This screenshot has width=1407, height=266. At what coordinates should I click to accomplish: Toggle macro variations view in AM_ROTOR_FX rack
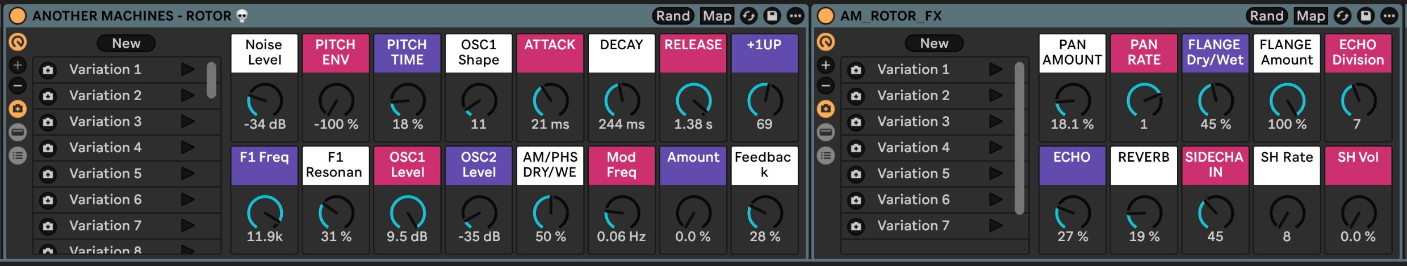click(826, 109)
